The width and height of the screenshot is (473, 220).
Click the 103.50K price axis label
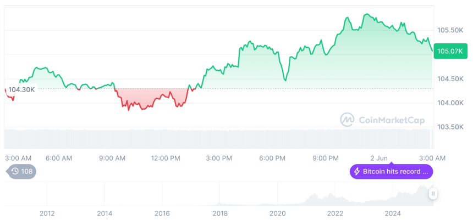(450, 127)
